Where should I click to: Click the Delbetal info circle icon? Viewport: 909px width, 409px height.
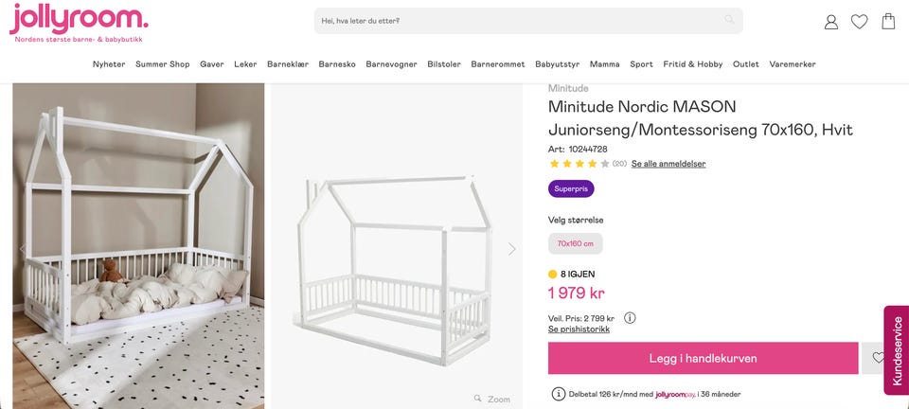(558, 394)
